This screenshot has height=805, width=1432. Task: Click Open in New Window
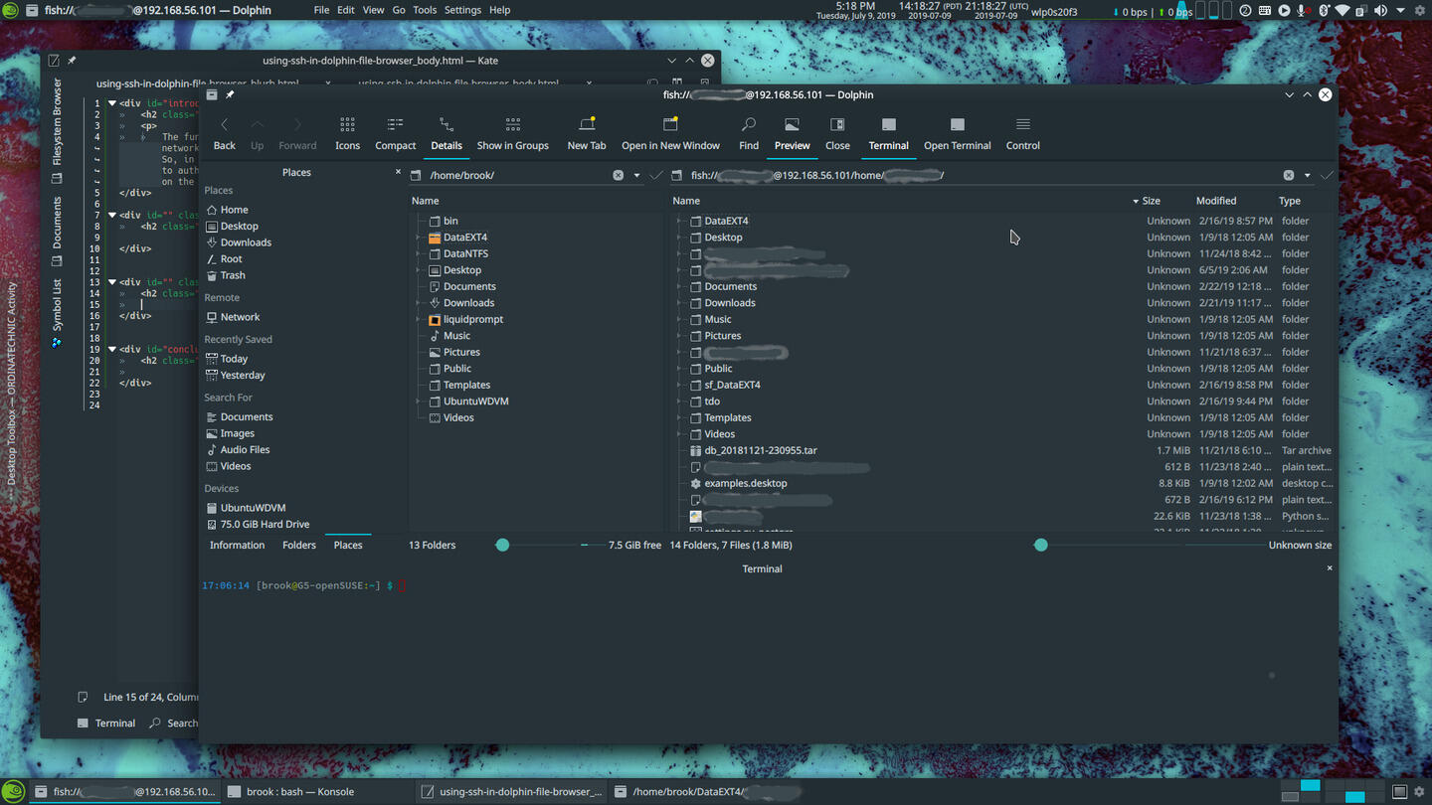point(670,133)
